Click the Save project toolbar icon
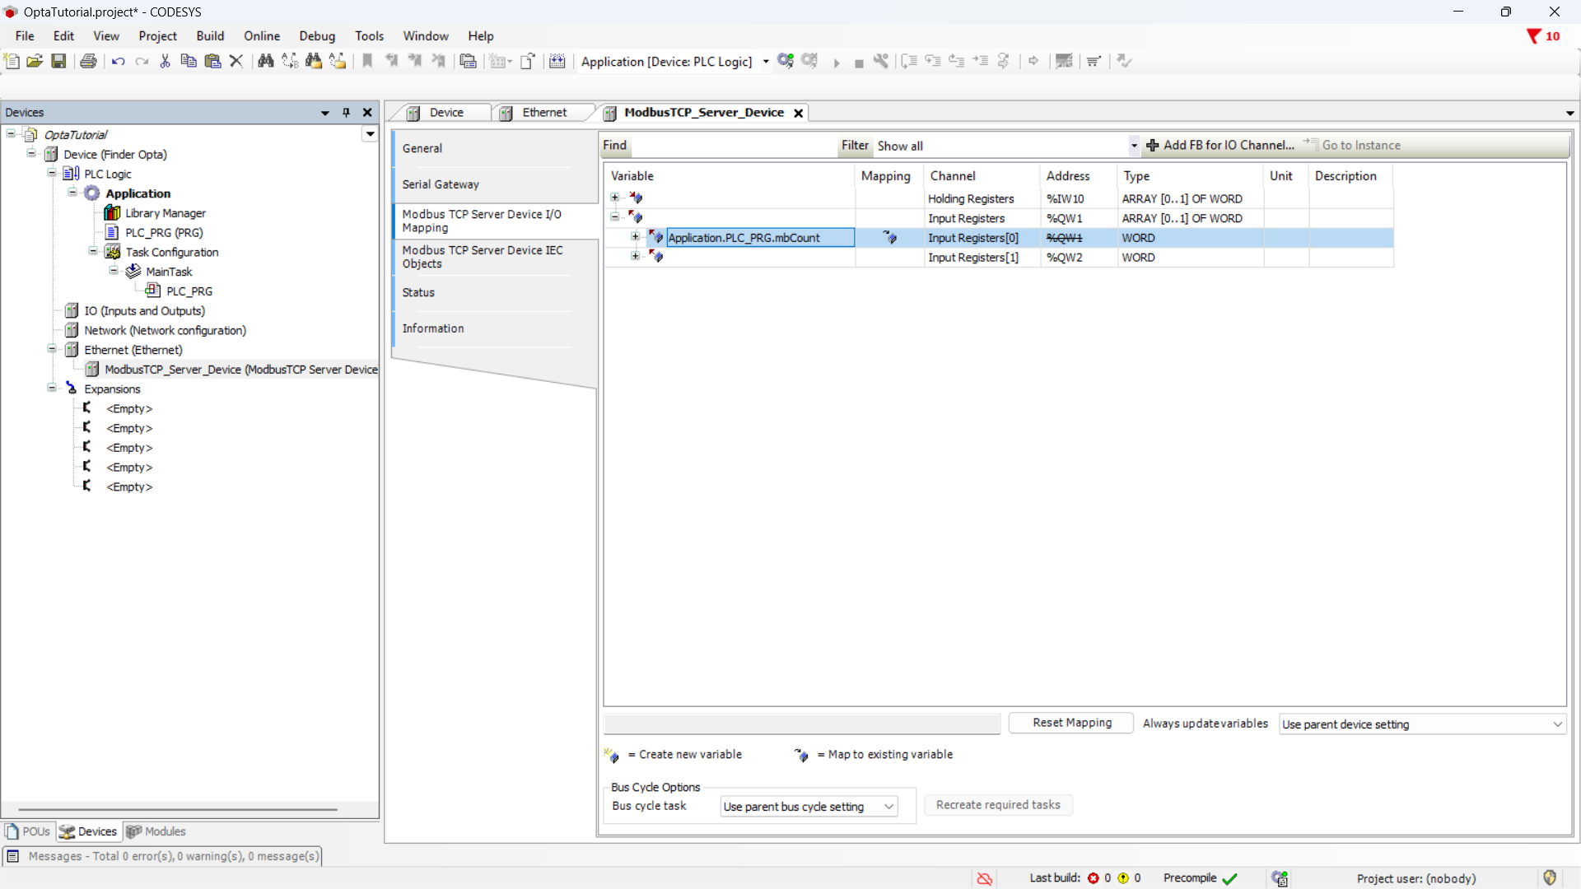The width and height of the screenshot is (1581, 889). click(x=58, y=61)
